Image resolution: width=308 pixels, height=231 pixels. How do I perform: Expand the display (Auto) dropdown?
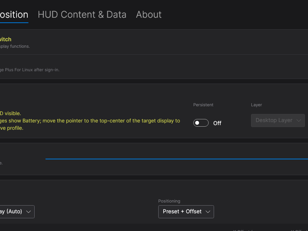pos(17,211)
